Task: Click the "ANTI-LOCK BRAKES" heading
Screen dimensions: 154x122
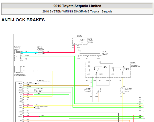Action: [23, 20]
